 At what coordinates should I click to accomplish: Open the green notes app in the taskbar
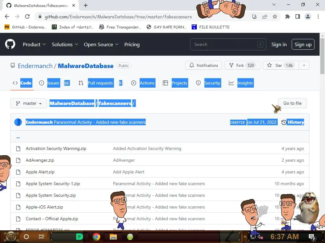coord(80,237)
